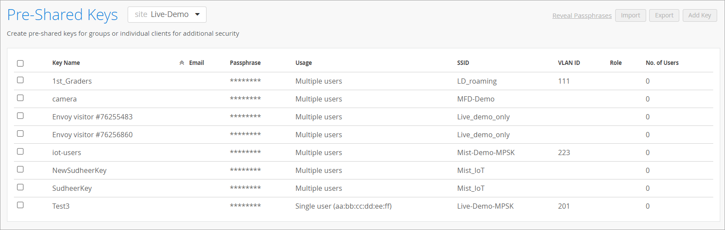The height and width of the screenshot is (230, 725).
Task: Click the sort arrow icon beside Key Name
Action: point(182,63)
